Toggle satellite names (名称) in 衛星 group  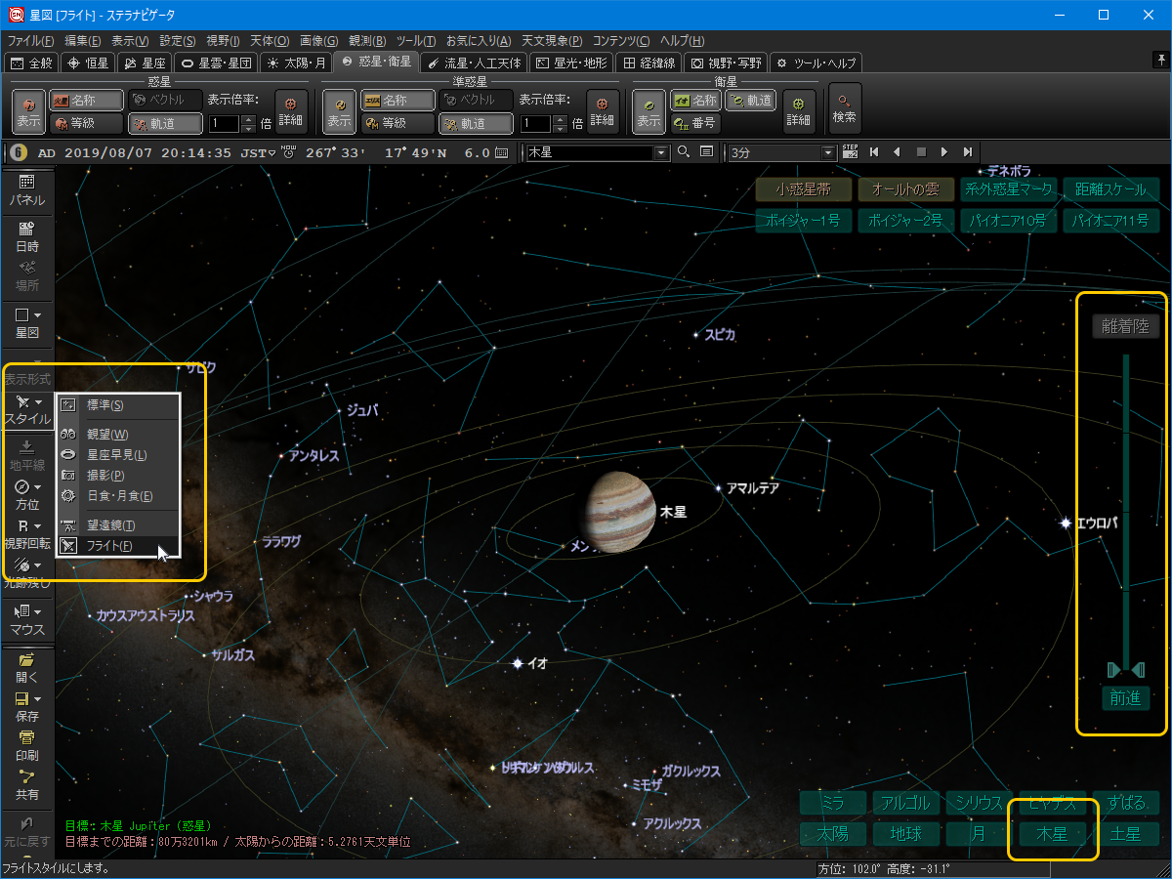(x=694, y=101)
